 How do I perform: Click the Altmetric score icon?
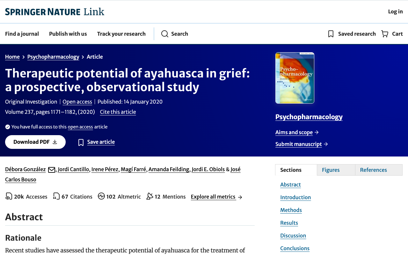[101, 196]
